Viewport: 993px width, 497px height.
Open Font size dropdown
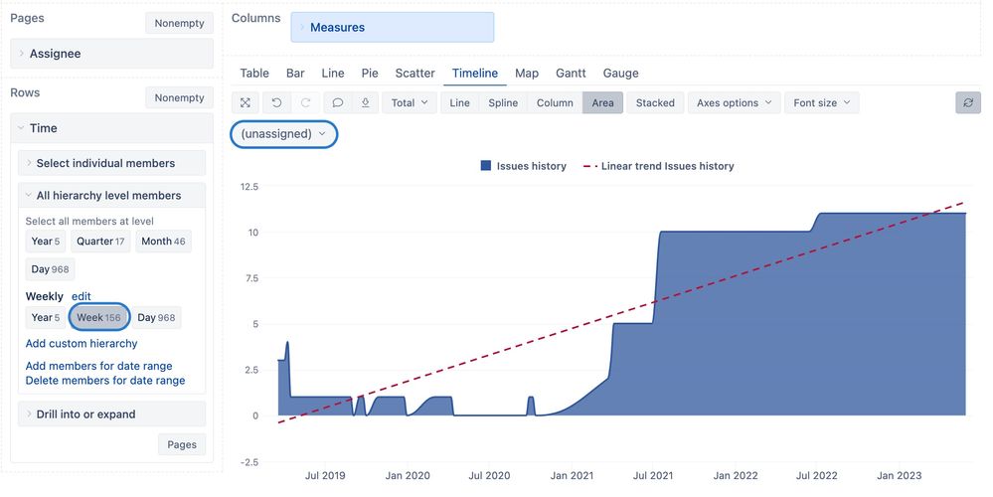click(821, 102)
